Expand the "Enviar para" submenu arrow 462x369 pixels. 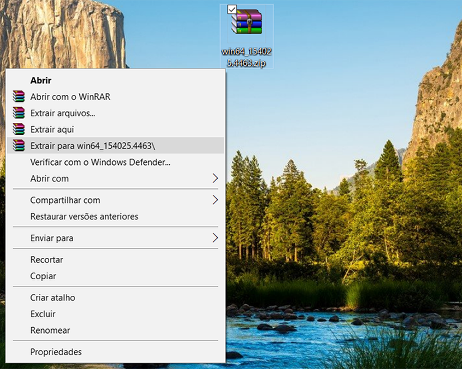tap(216, 238)
